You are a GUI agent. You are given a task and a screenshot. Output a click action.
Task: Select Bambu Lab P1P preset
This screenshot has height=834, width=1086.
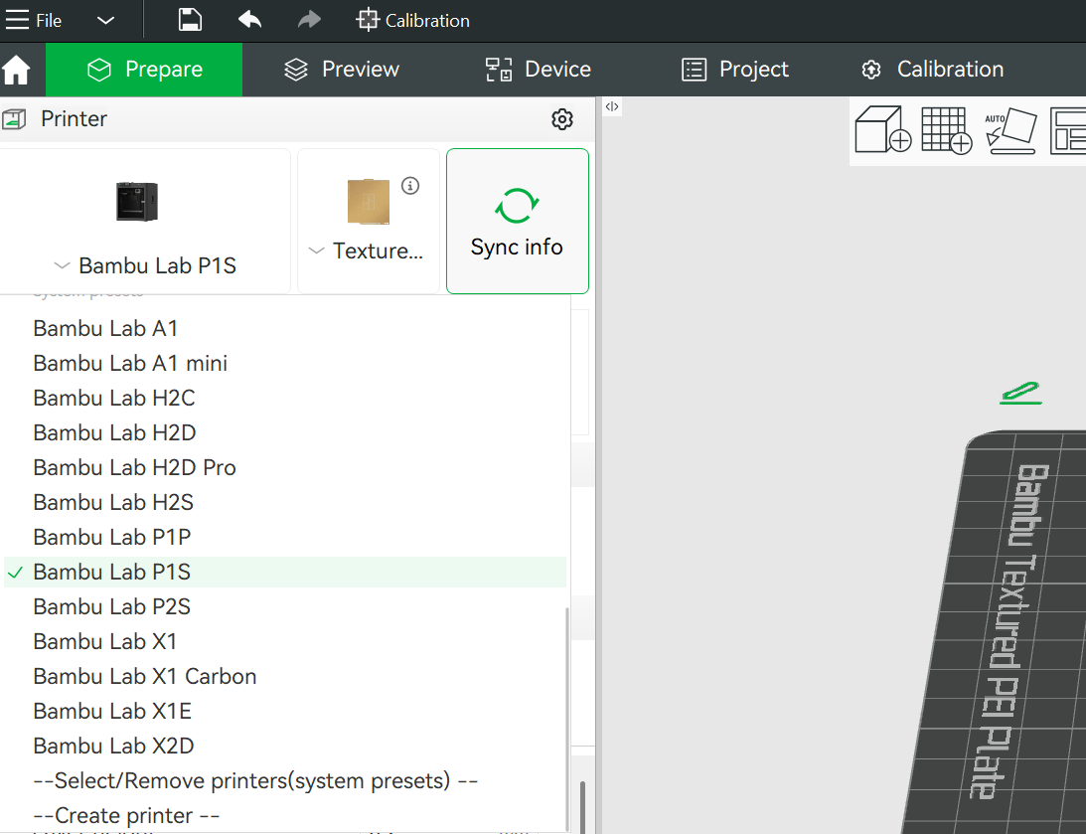click(x=284, y=537)
